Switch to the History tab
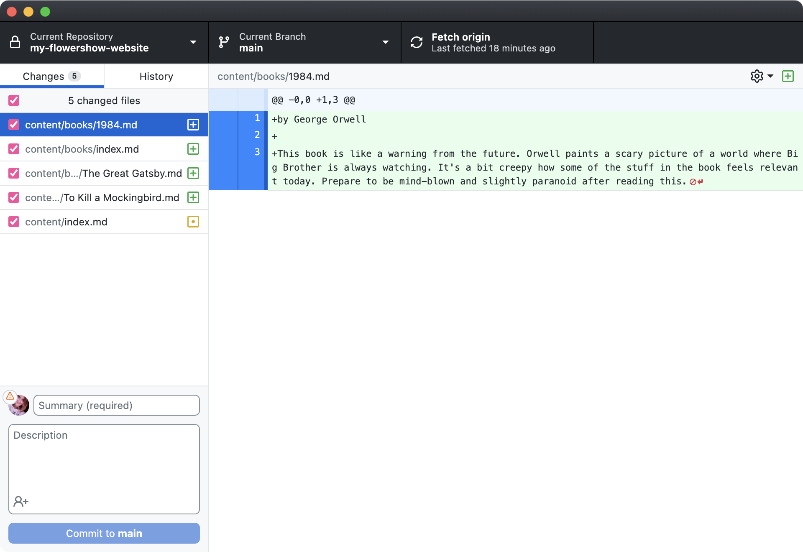The height and width of the screenshot is (552, 803). point(156,76)
